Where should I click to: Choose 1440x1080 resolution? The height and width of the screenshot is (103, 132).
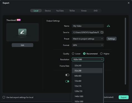tap(87, 96)
